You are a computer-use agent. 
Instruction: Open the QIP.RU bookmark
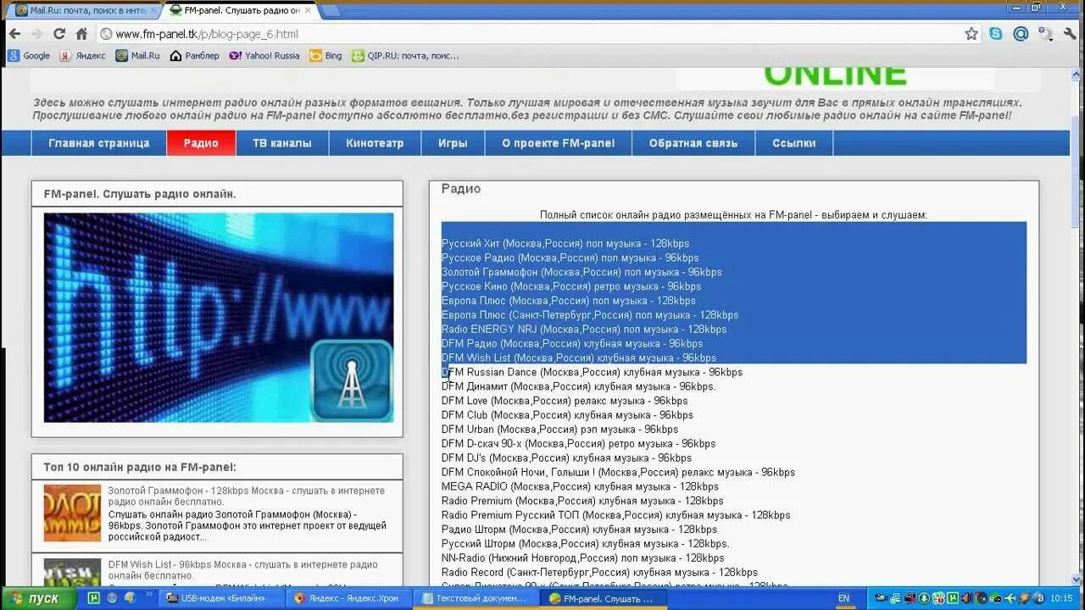pyautogui.click(x=405, y=56)
